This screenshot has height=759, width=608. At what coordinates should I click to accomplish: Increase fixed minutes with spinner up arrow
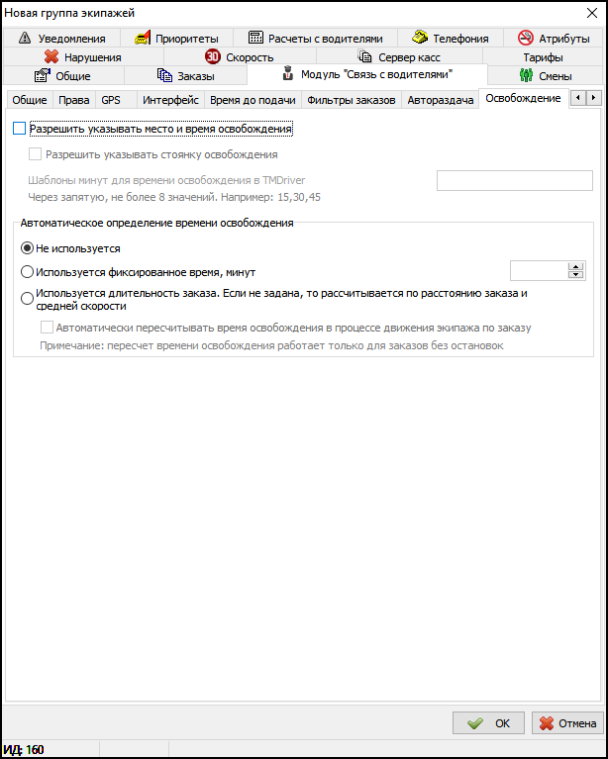click(x=575, y=266)
